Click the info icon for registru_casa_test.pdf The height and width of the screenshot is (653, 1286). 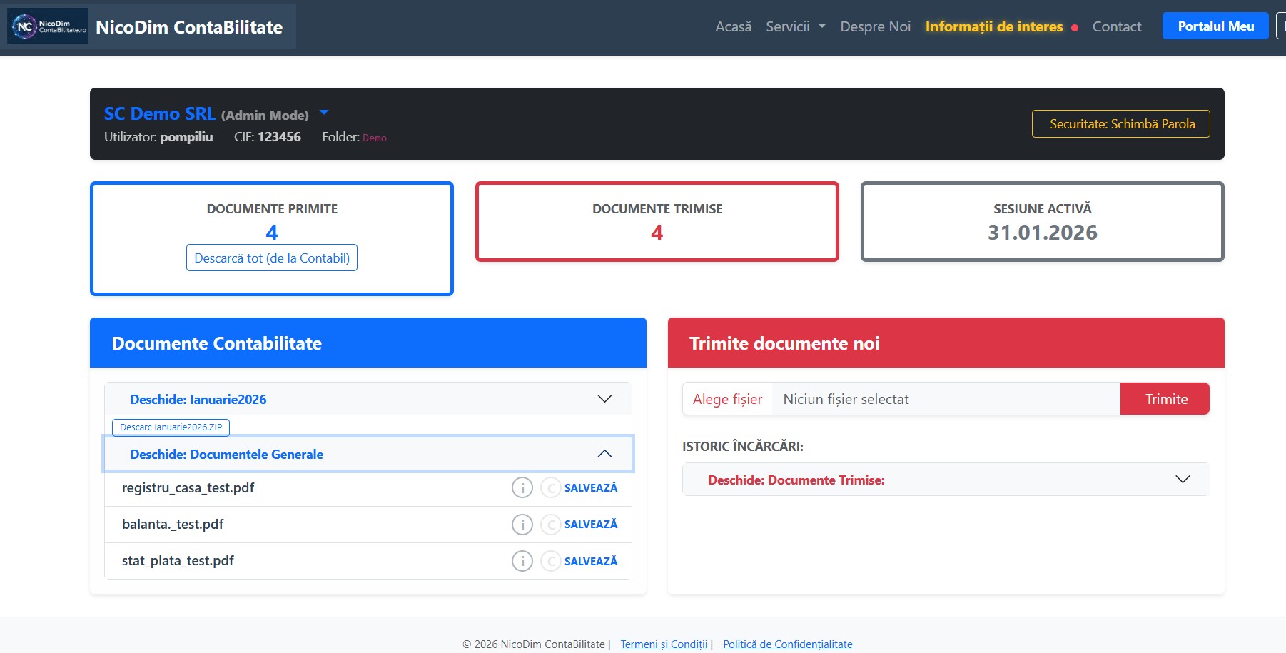tap(522, 488)
